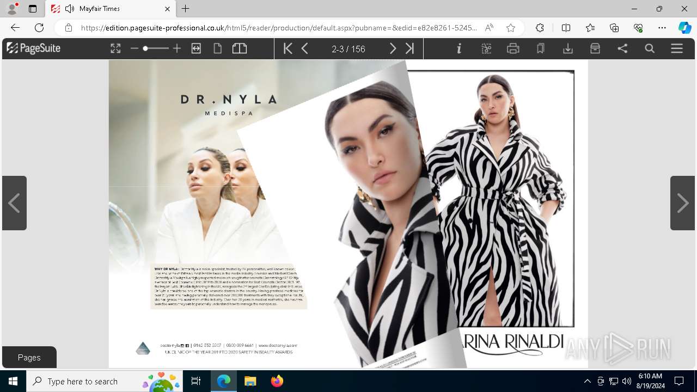Open Task View on taskbar
Screen dimensions: 697x392
[x=196, y=381]
